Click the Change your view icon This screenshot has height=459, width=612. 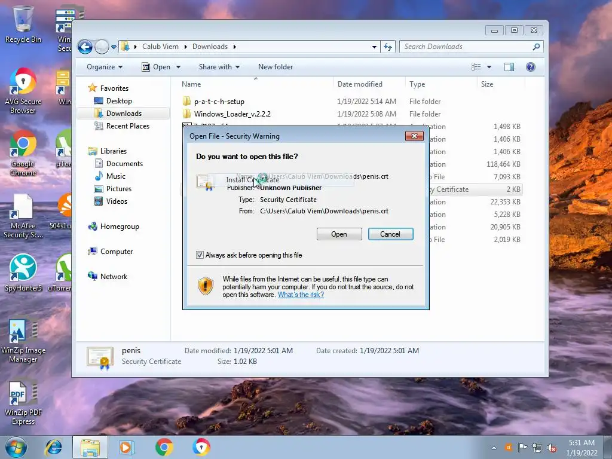476,67
